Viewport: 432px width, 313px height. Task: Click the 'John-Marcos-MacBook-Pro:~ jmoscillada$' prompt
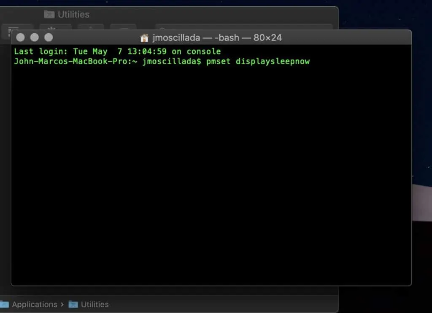(x=108, y=61)
